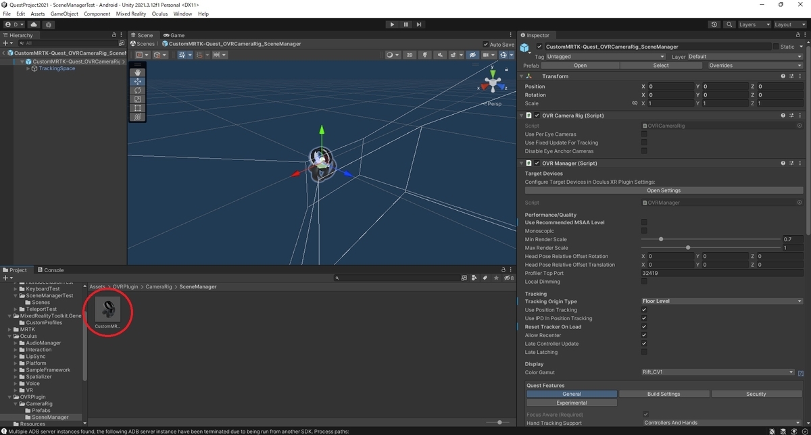Click the Pause button
This screenshot has width=811, height=435.
[x=405, y=24]
